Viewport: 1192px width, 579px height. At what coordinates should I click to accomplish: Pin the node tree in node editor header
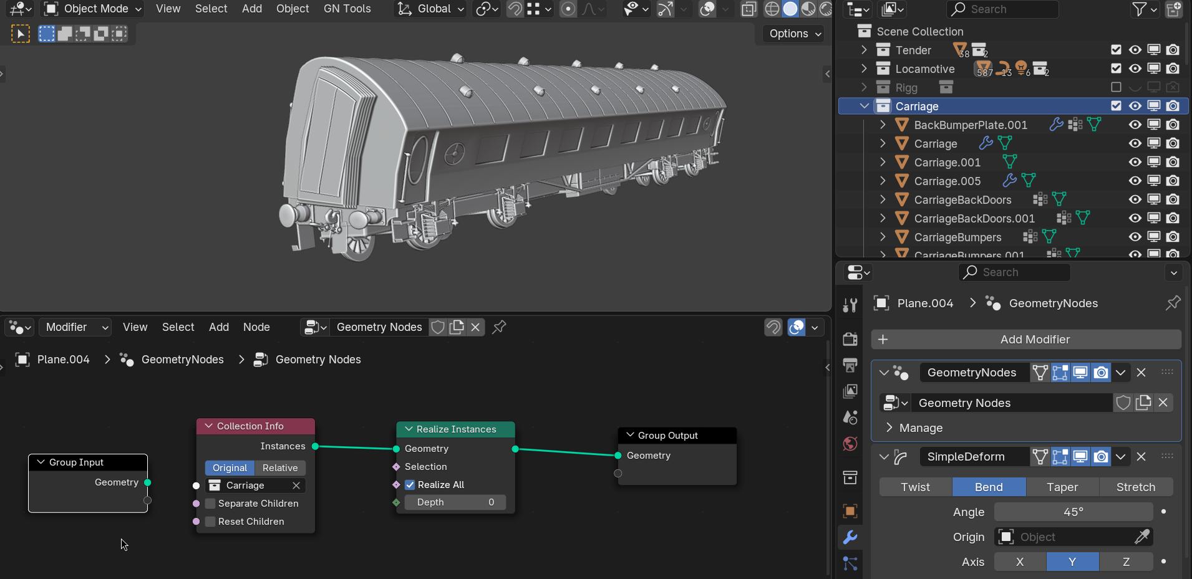pyautogui.click(x=499, y=327)
